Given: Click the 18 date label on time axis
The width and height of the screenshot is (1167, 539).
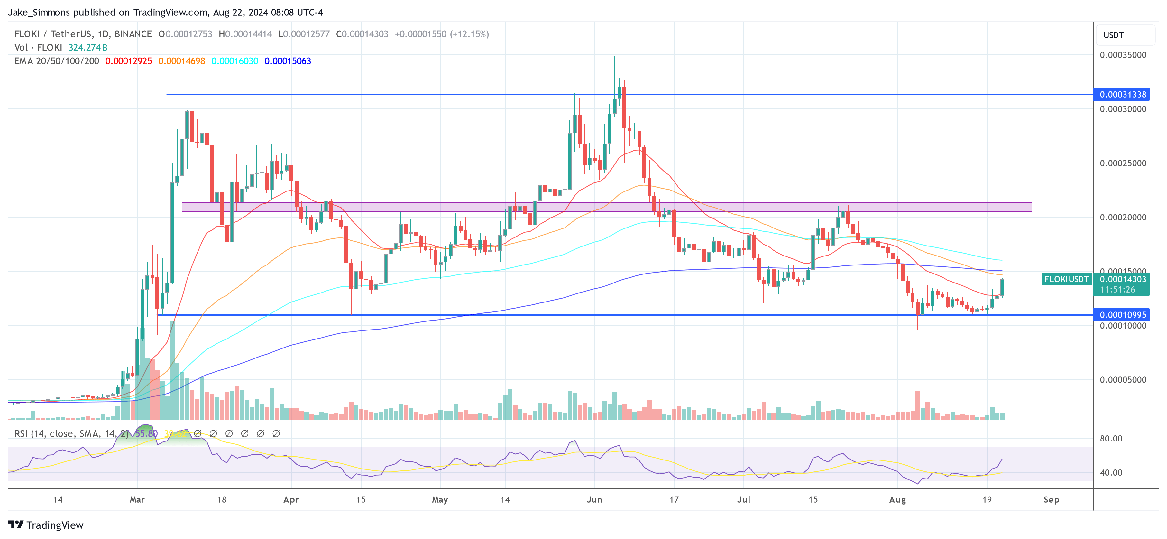Looking at the screenshot, I should [222, 499].
